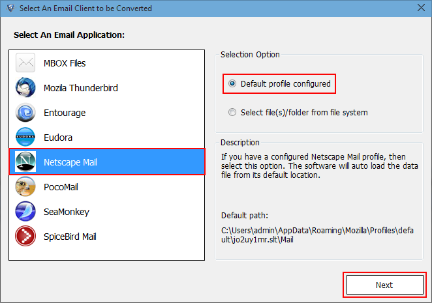Click the Default path text in Description

tap(245, 215)
